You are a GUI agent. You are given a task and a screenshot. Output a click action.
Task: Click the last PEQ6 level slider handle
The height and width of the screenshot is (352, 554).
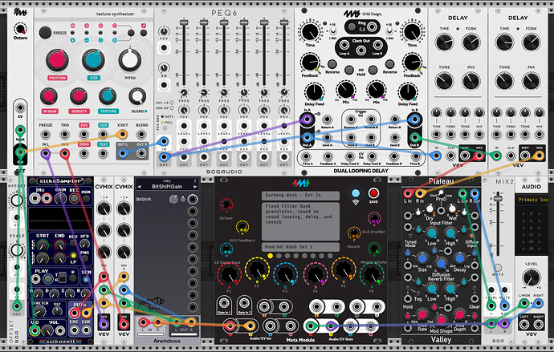point(284,22)
